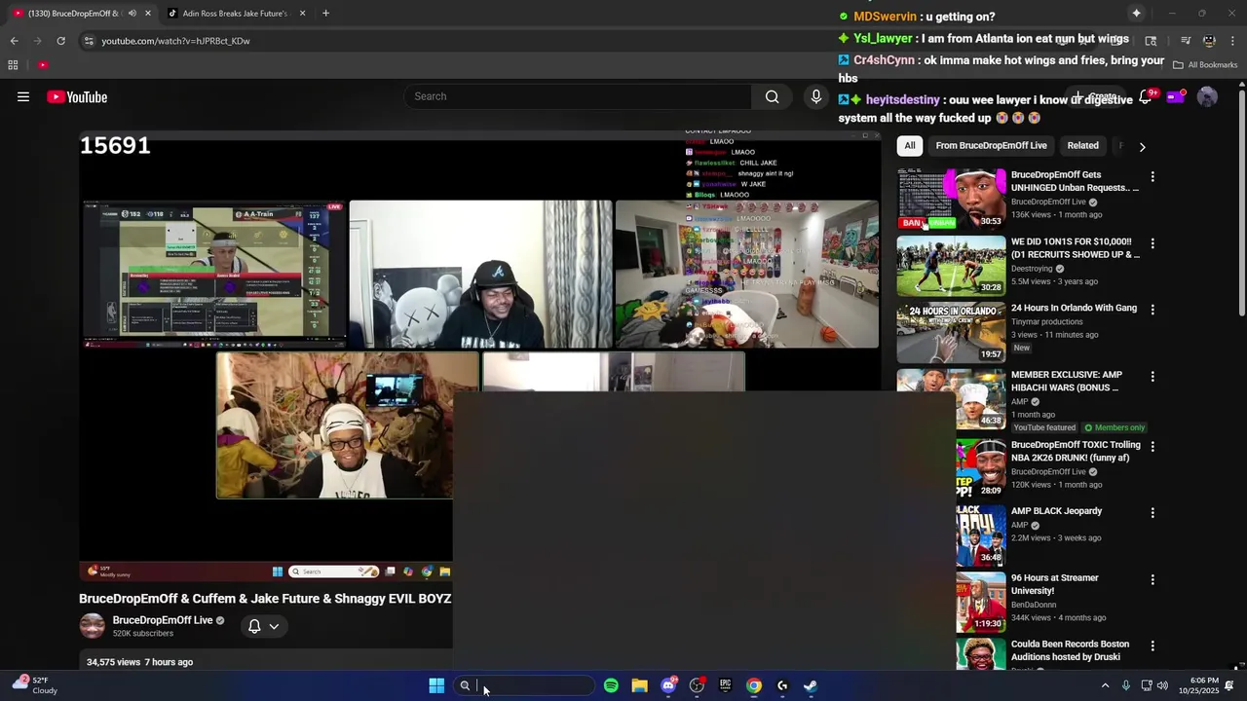Reload the page in Chrome
Image resolution: width=1247 pixels, height=701 pixels.
tap(60, 41)
